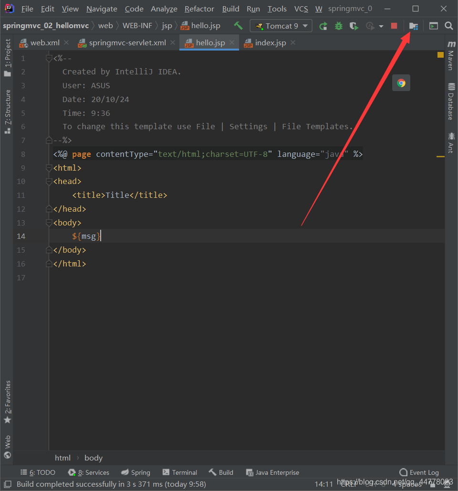
Task: Open the Terminal tool window button
Action: [180, 472]
